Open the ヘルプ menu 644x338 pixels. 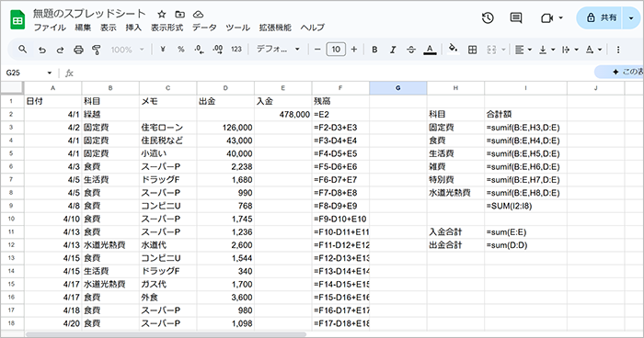point(313,28)
